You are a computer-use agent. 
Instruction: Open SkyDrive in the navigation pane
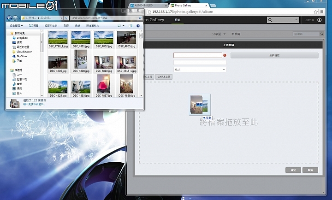click(20, 56)
